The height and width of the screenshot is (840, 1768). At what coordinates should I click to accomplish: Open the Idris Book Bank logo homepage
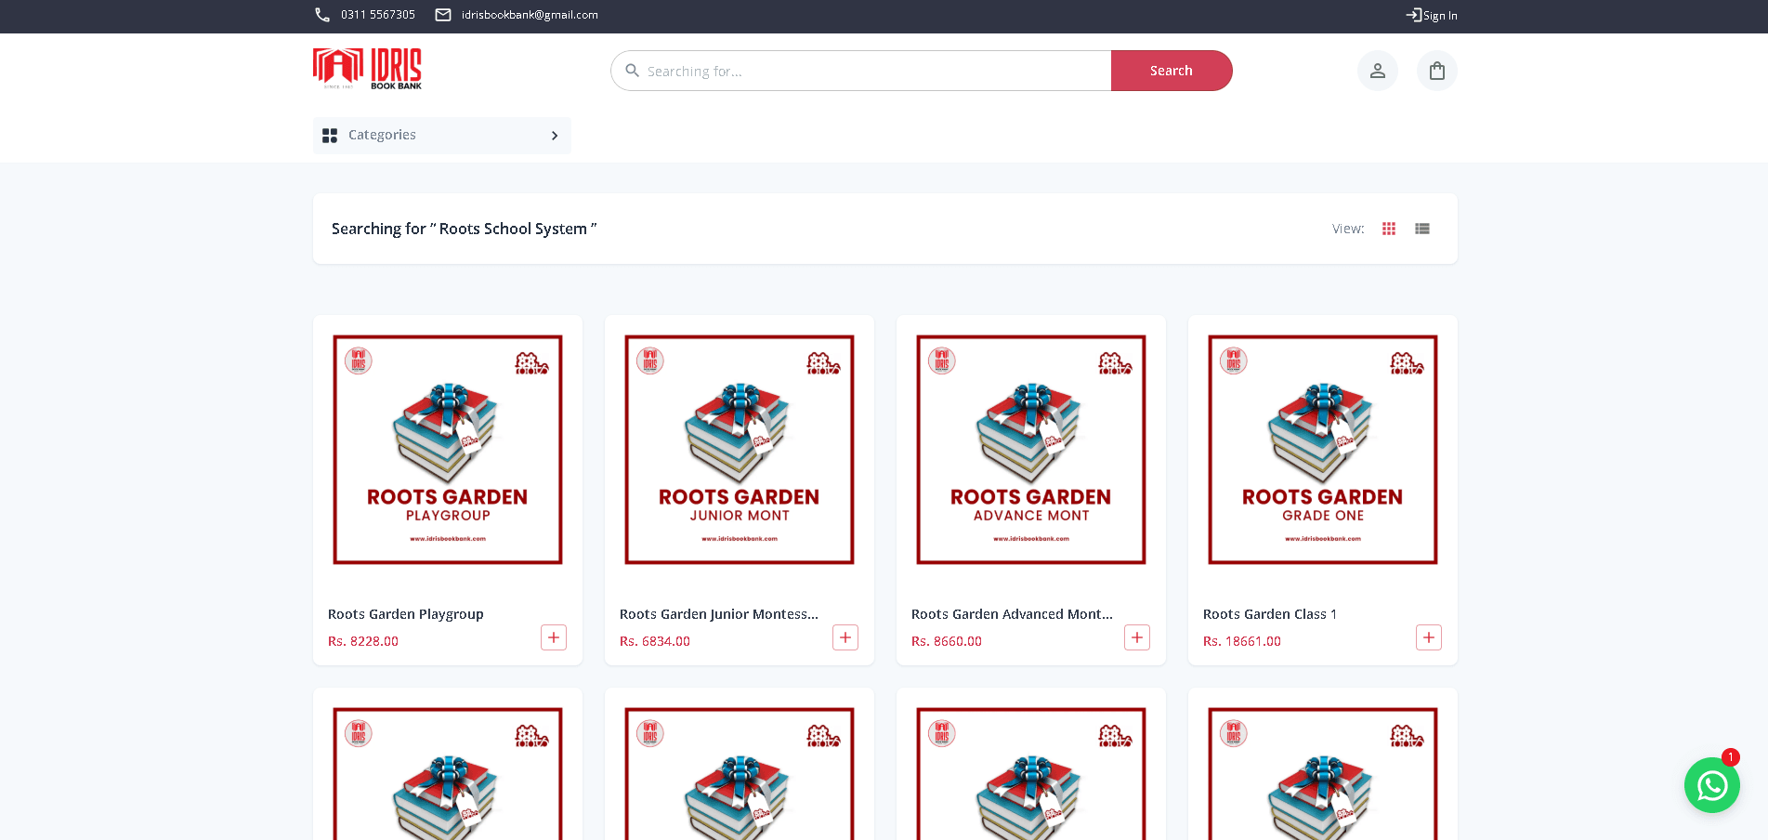click(x=368, y=69)
